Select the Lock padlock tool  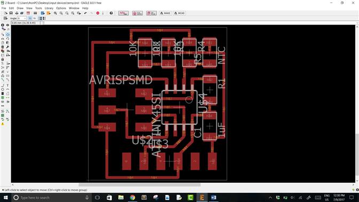pyautogui.click(x=3, y=59)
